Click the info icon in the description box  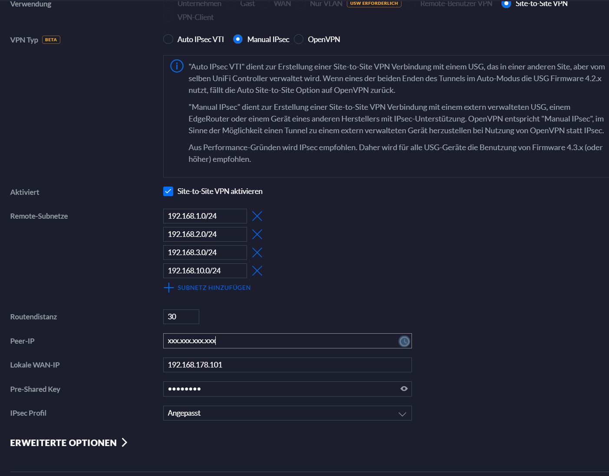point(177,66)
